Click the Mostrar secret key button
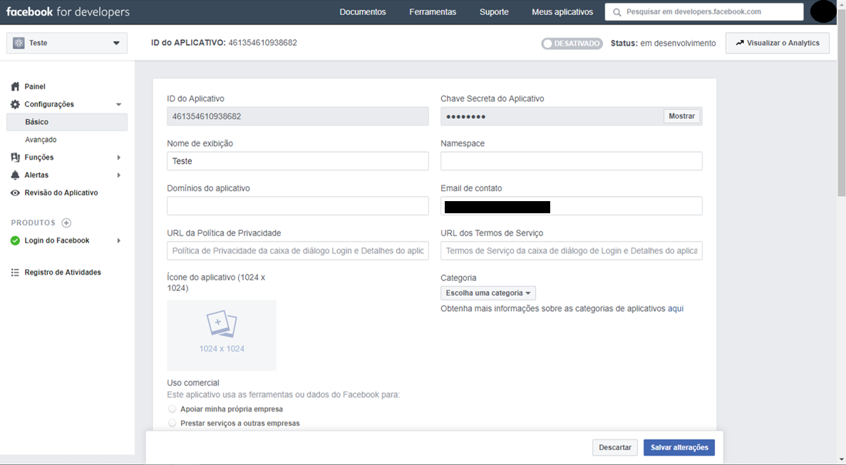The width and height of the screenshot is (846, 465). tap(681, 116)
